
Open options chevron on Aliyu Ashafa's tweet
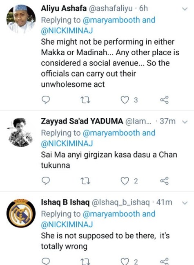pyautogui.click(x=185, y=9)
